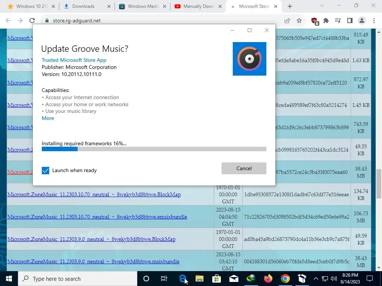Click the page vertical scrollbar thumb
The height and width of the screenshot is (286, 382).
tap(379, 183)
